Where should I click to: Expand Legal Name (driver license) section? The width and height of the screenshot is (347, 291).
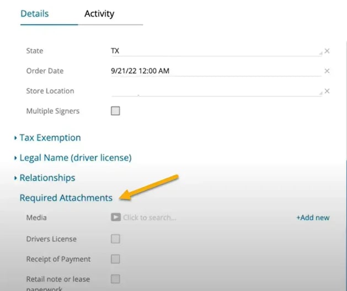point(75,158)
